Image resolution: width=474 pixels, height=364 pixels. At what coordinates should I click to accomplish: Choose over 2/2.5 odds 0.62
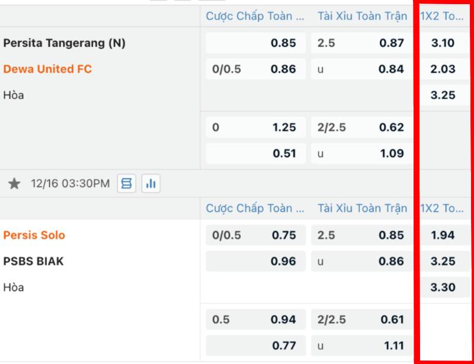pos(361,127)
